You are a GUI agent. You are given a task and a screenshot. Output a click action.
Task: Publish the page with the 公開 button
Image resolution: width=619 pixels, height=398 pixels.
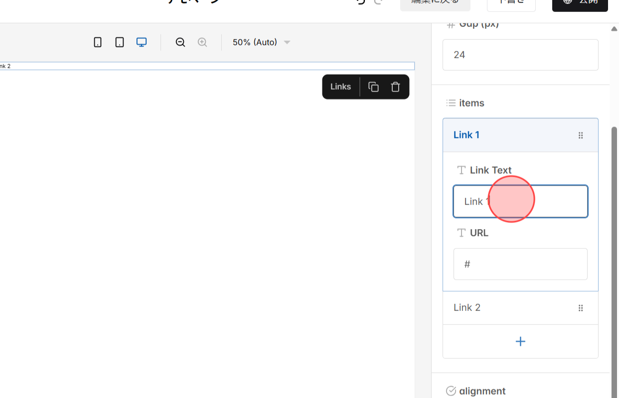coord(580,2)
